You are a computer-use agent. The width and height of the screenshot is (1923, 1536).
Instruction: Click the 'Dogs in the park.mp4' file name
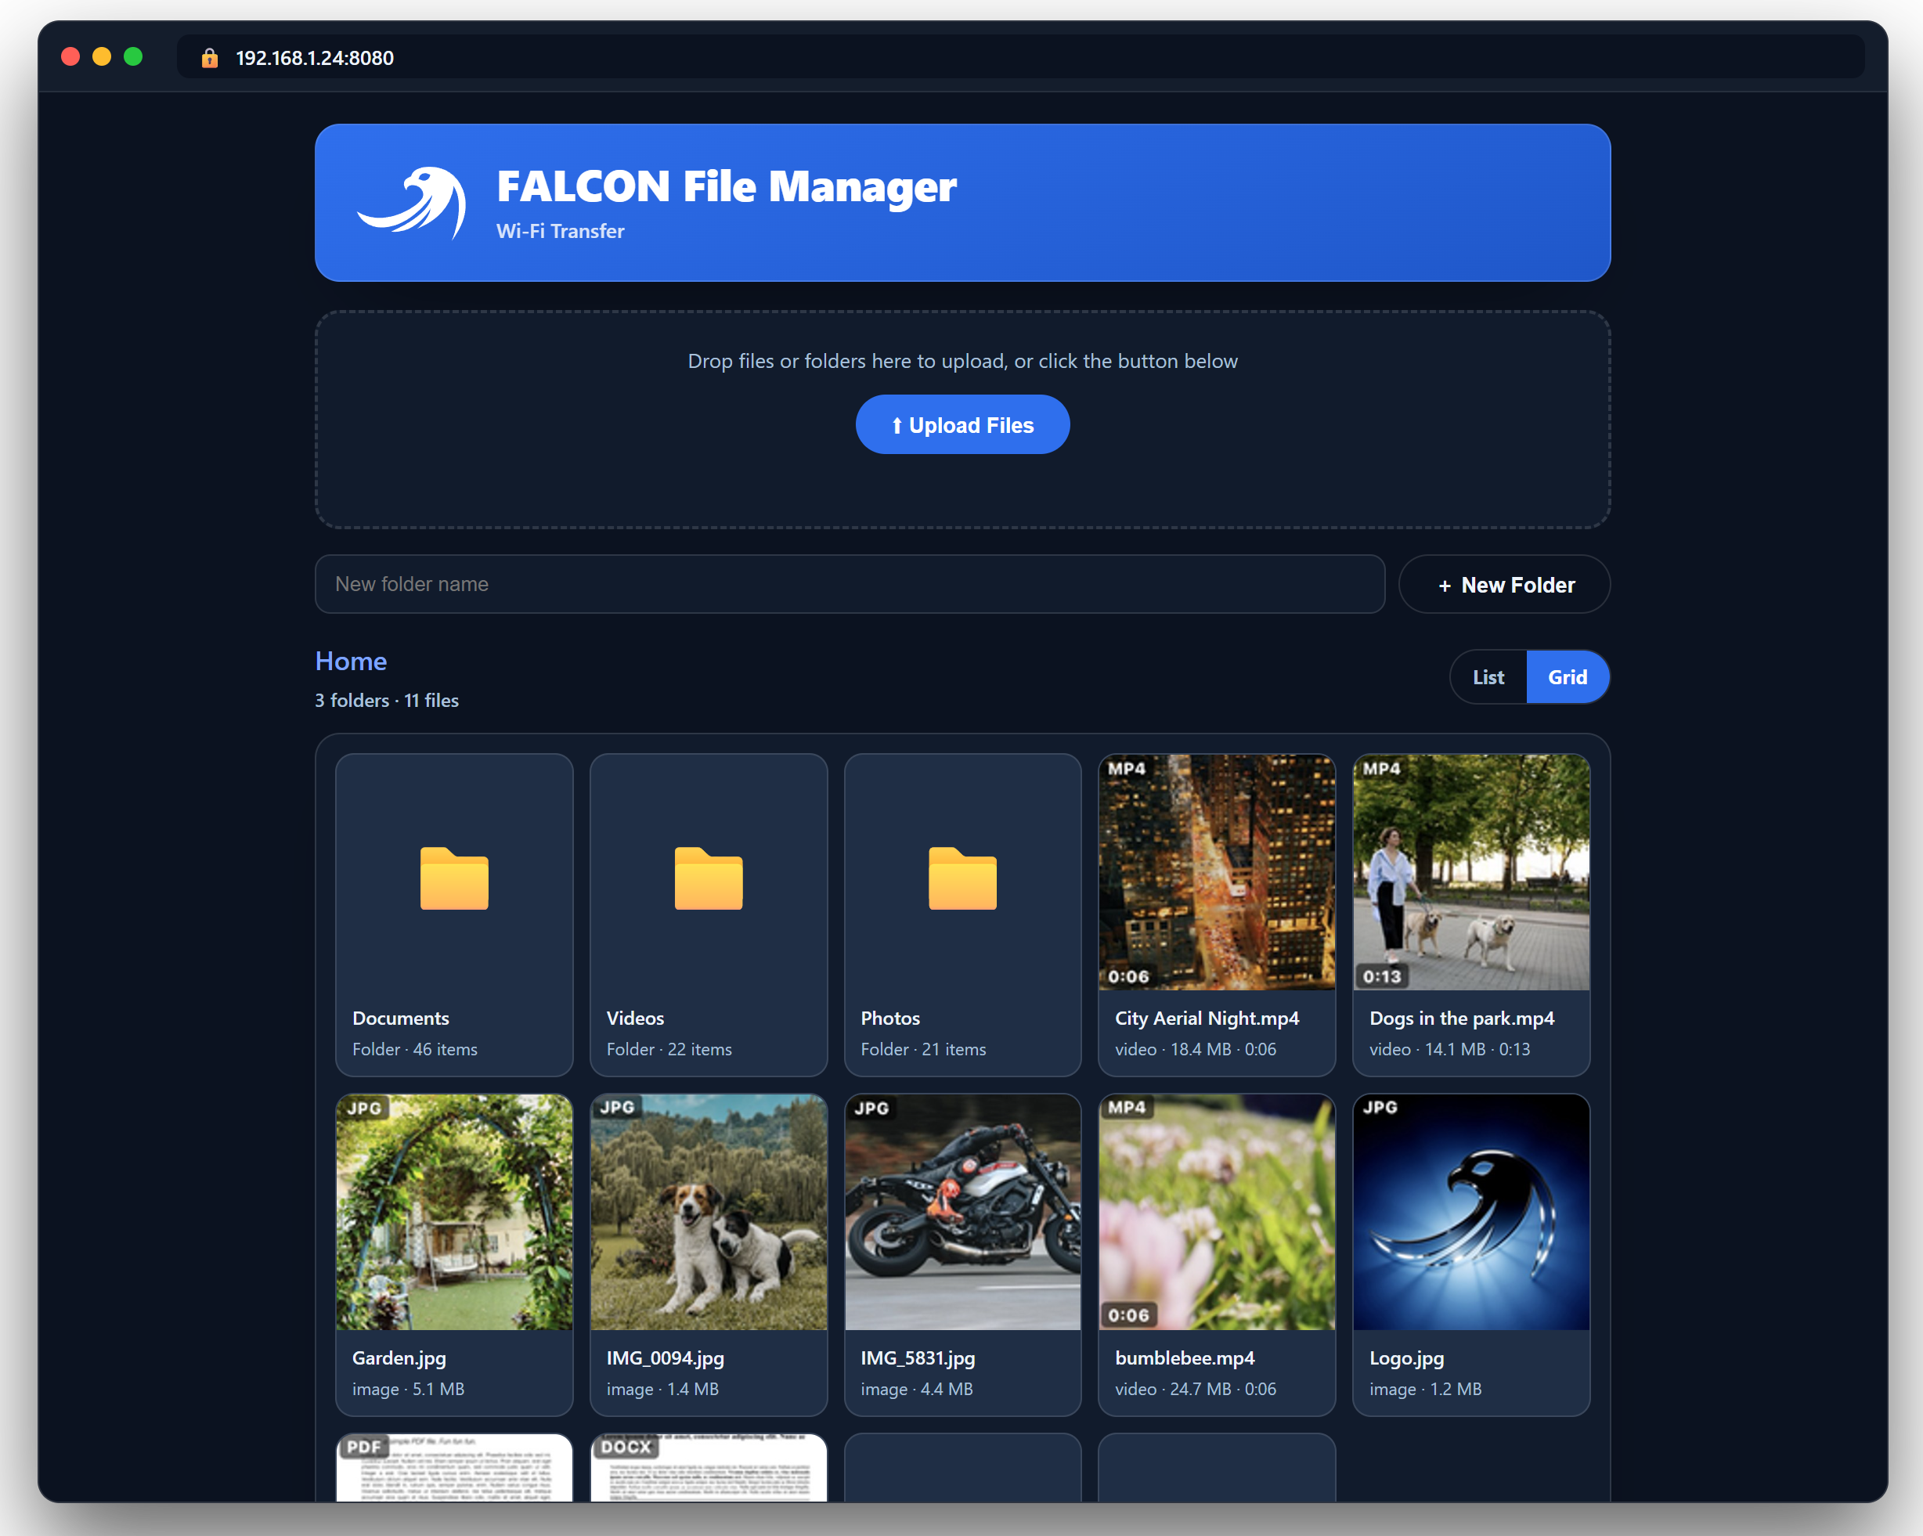(x=1462, y=1019)
